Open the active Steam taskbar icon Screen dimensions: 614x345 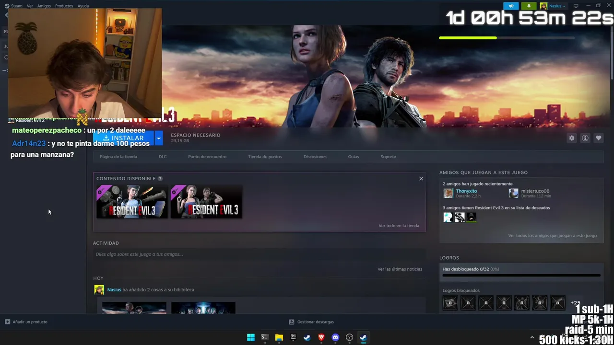tap(364, 337)
